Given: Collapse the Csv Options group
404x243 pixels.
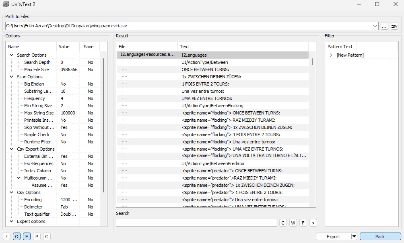Looking at the screenshot, I should coord(11,192).
